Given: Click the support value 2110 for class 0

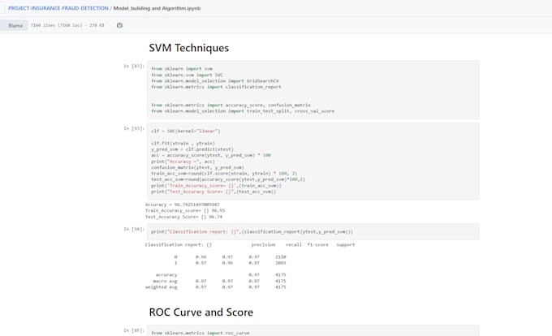Looking at the screenshot, I should tap(281, 256).
